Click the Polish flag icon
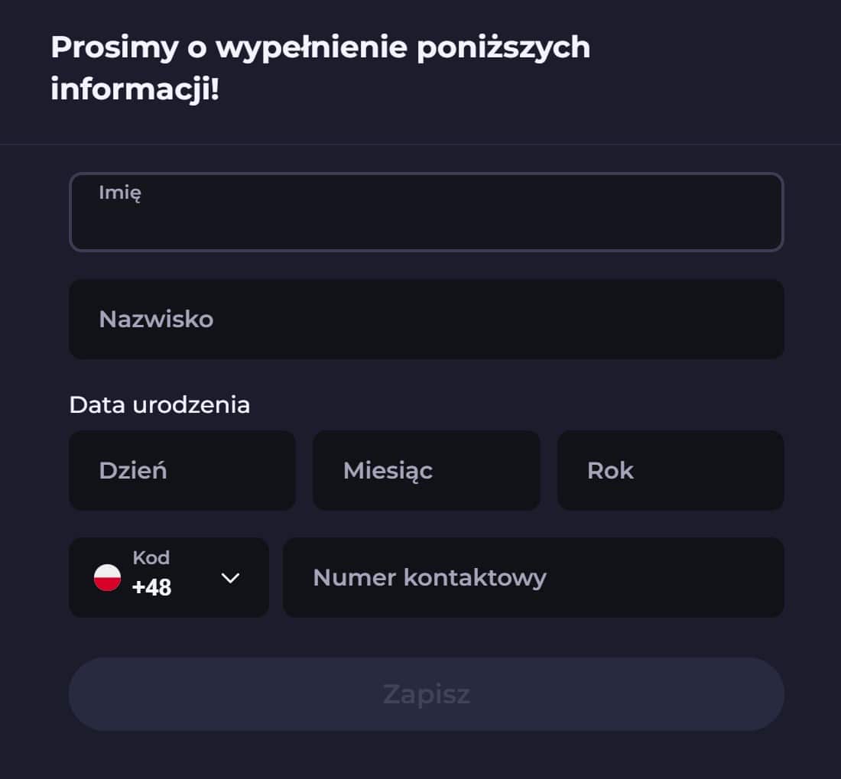The width and height of the screenshot is (841, 779). coord(107,577)
